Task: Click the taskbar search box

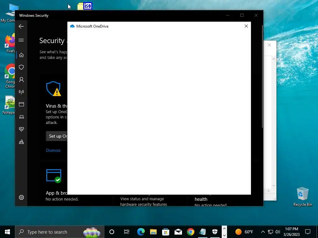Action: (x=60, y=232)
